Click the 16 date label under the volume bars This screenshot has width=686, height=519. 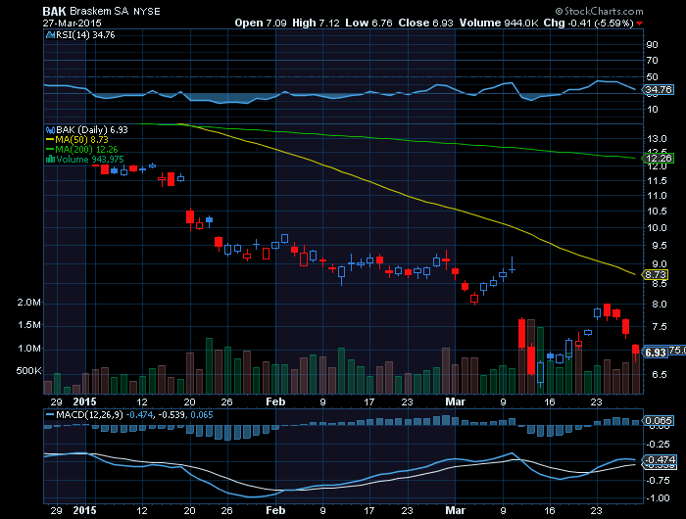(550, 401)
